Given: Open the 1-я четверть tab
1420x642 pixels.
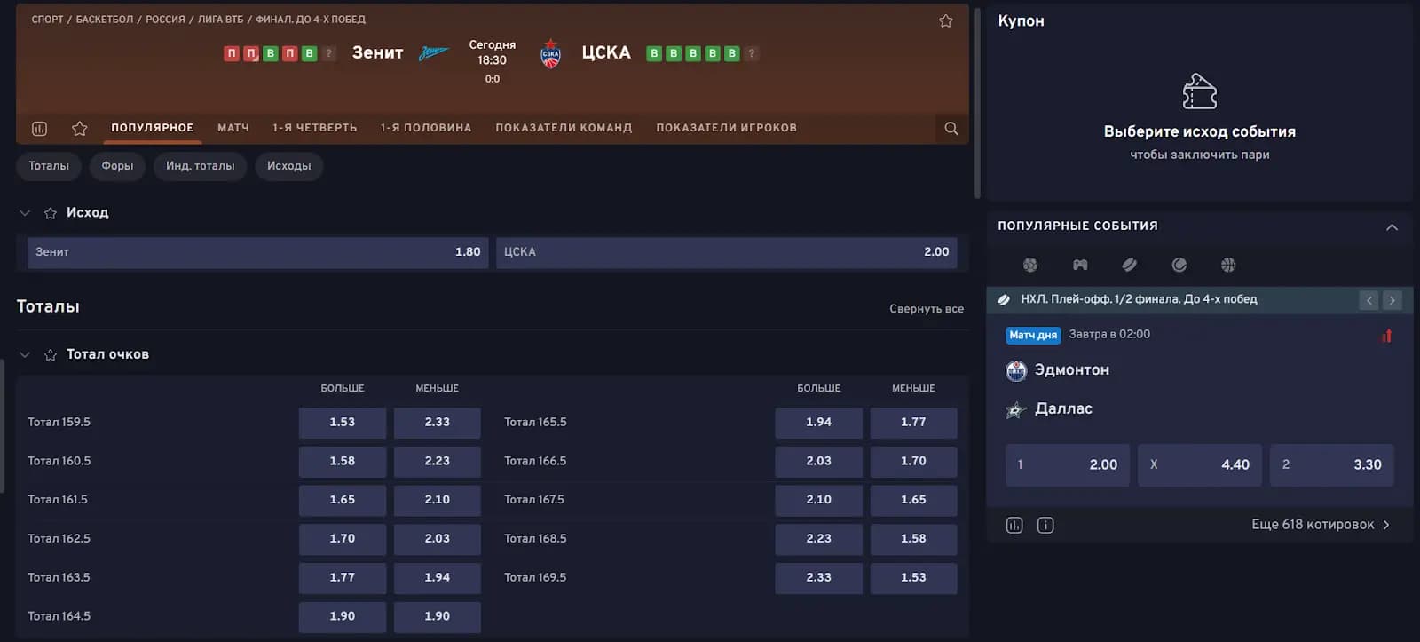Looking at the screenshot, I should pos(315,128).
